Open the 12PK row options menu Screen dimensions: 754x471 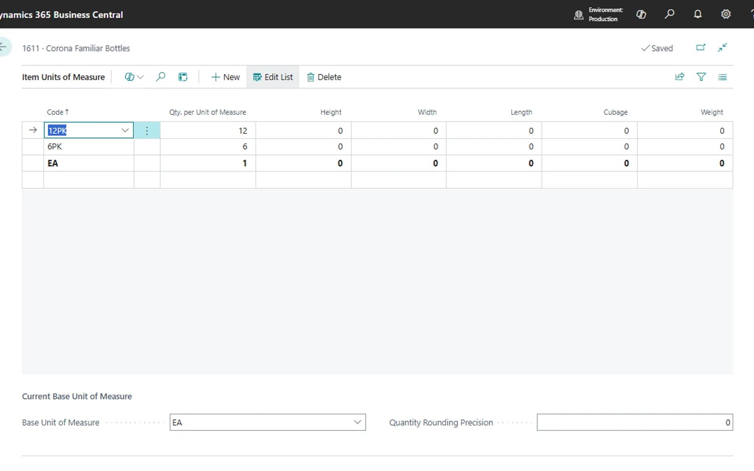click(147, 130)
